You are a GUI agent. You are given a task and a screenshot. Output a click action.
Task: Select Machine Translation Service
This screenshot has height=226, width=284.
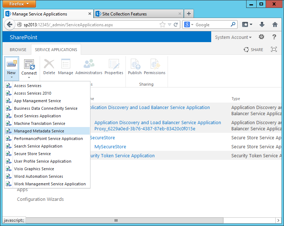pyautogui.click(x=47, y=123)
